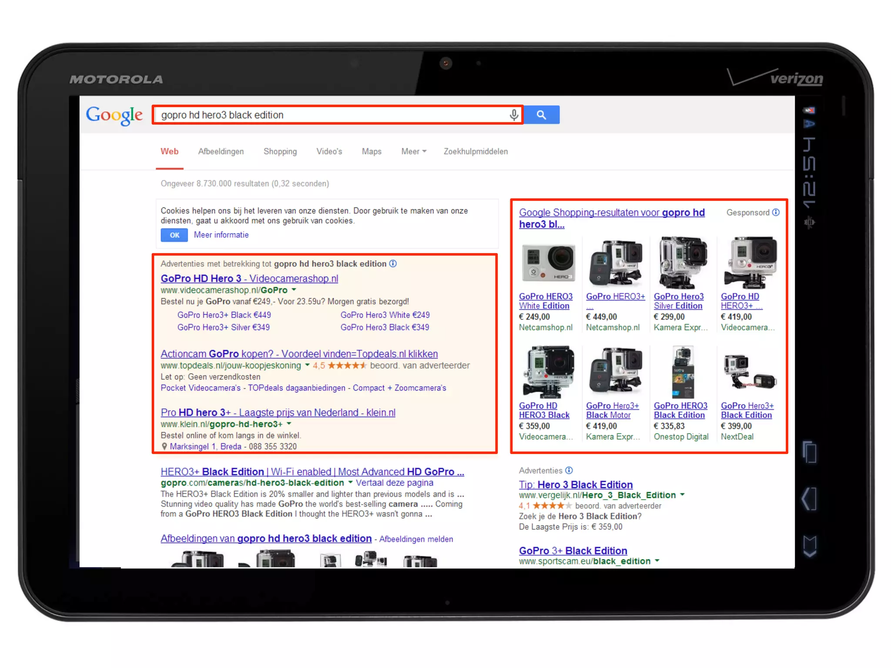Click the microphone voice search icon

click(514, 115)
